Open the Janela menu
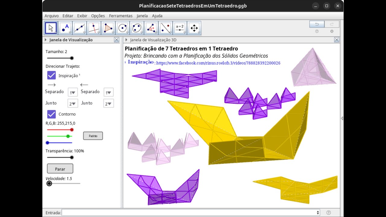The height and width of the screenshot is (217, 386). (142, 16)
